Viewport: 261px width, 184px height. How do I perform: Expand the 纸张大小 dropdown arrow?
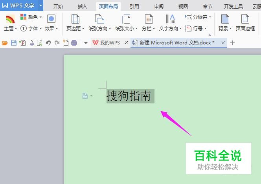(x=136, y=29)
